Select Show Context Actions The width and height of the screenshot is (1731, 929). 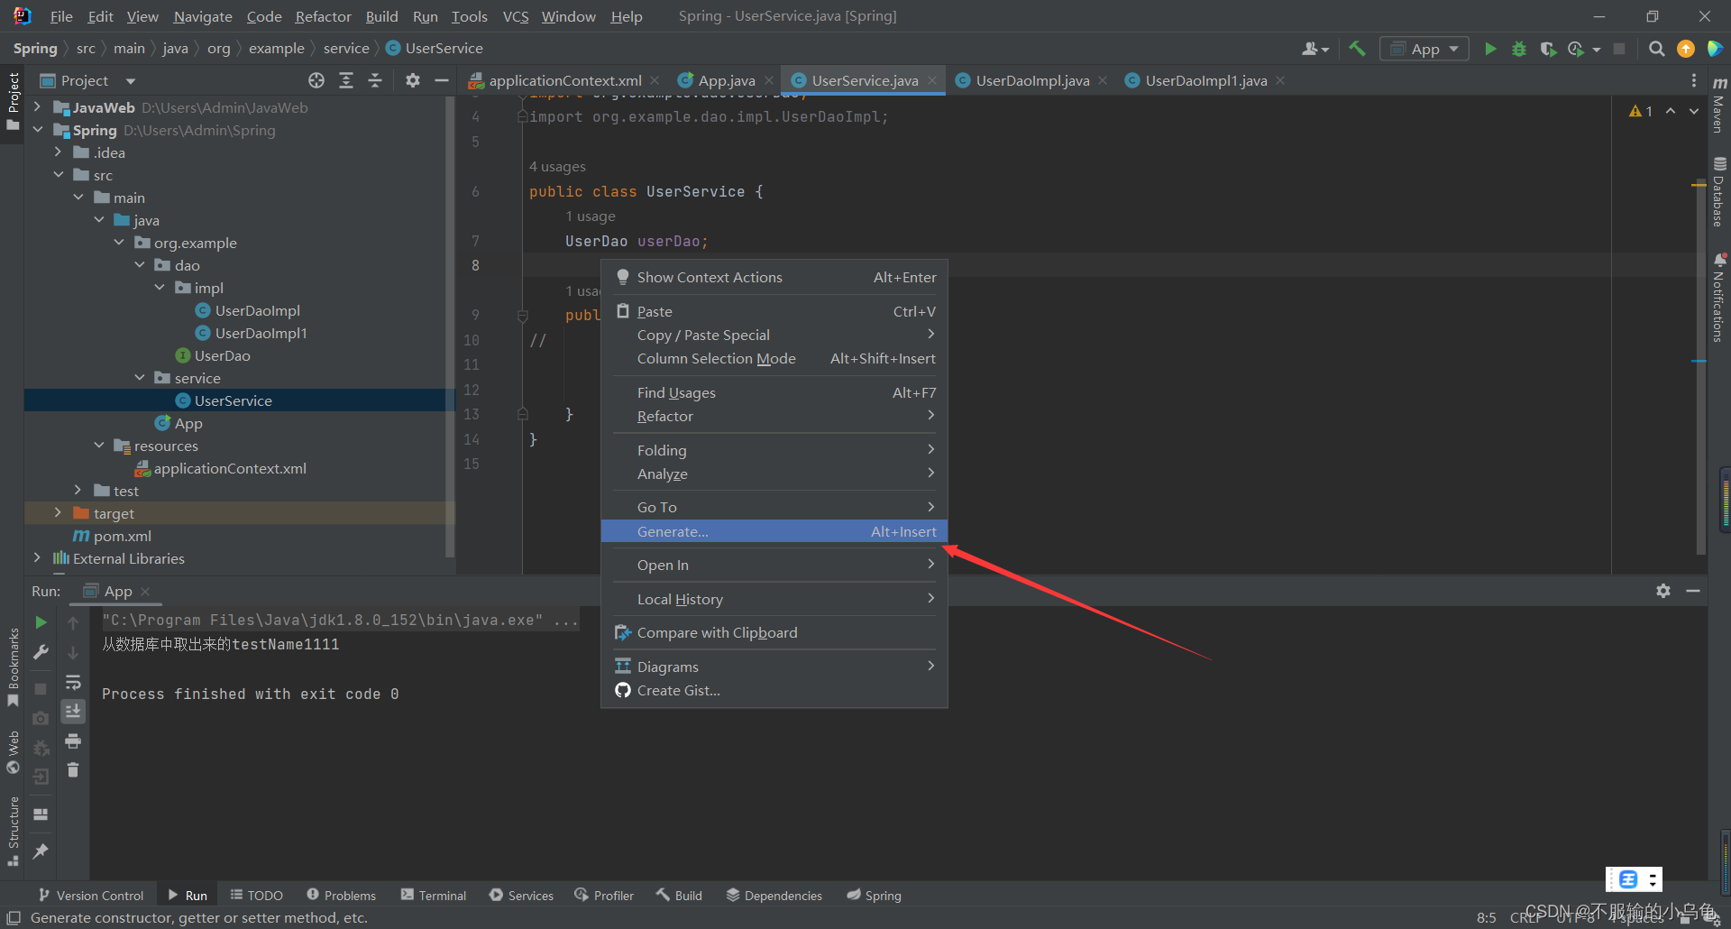click(x=774, y=277)
